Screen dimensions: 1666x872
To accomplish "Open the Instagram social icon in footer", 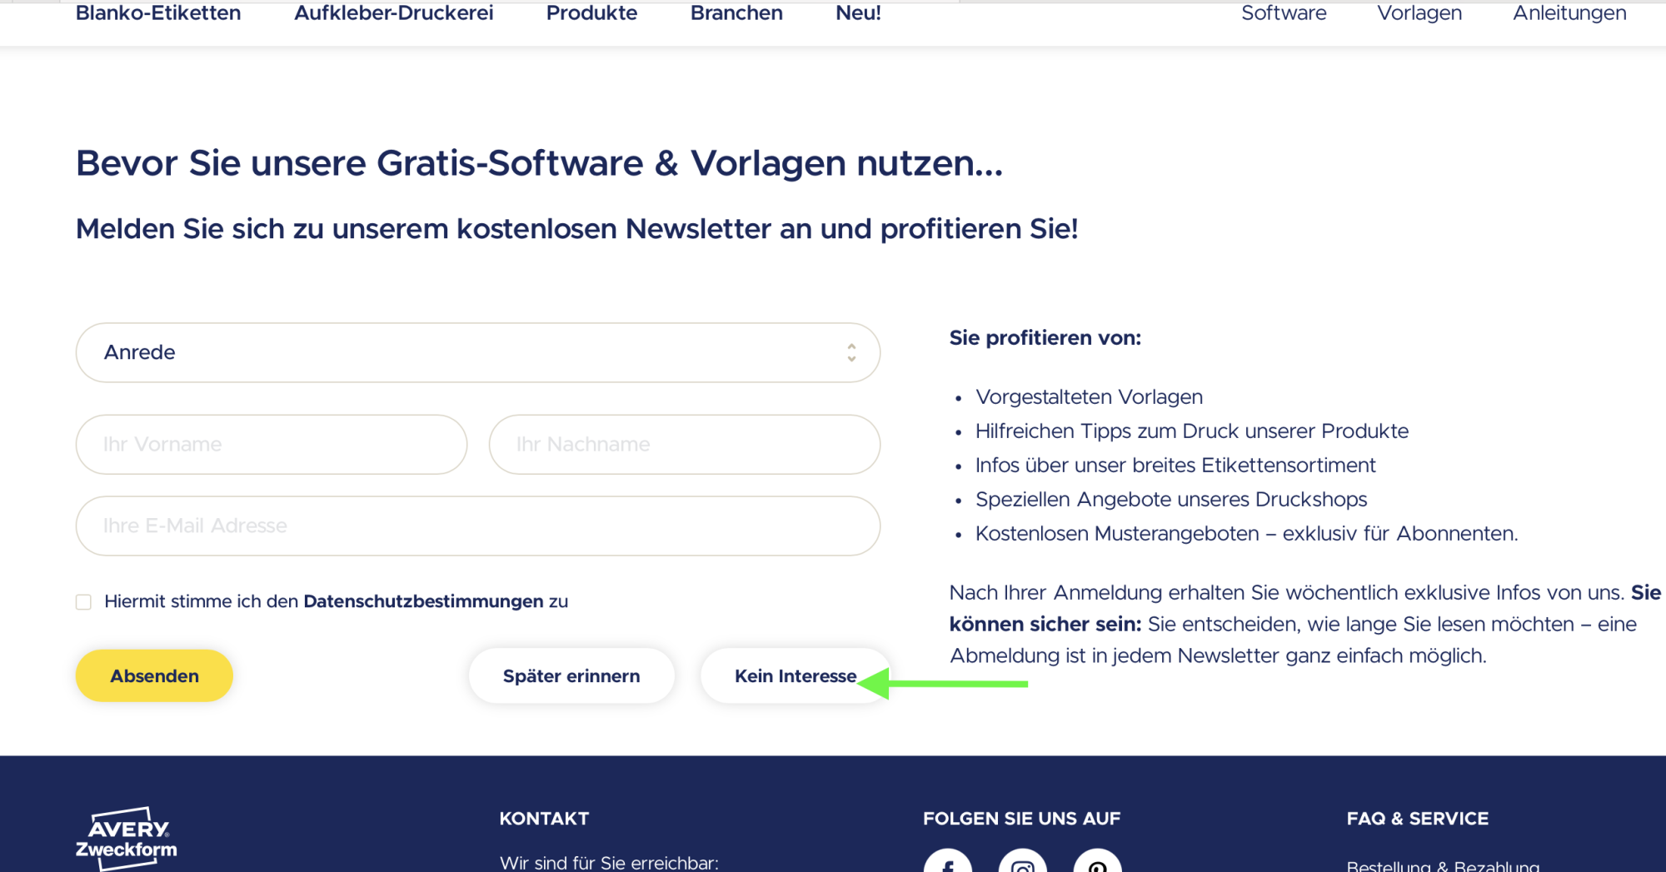I will (1022, 866).
